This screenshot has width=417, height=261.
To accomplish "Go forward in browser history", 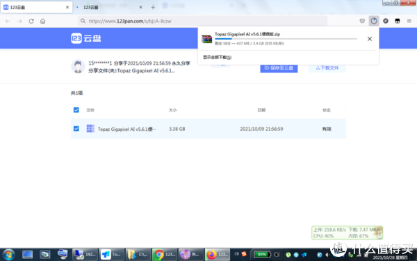I will coord(19,21).
